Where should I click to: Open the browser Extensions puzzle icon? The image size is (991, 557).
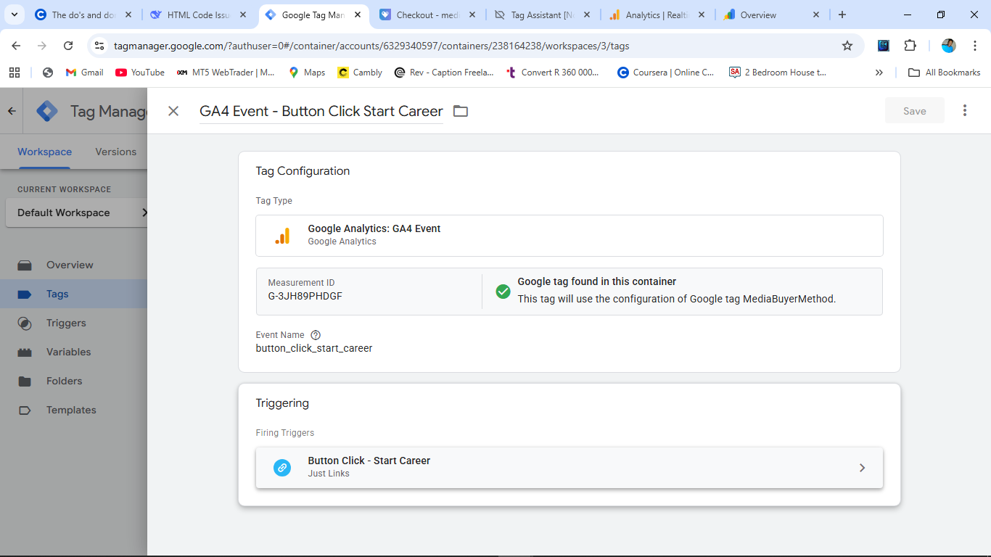tap(910, 46)
